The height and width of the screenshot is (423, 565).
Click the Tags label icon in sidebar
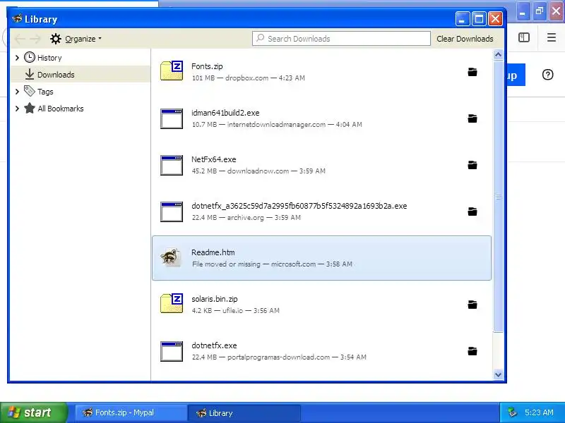point(30,91)
